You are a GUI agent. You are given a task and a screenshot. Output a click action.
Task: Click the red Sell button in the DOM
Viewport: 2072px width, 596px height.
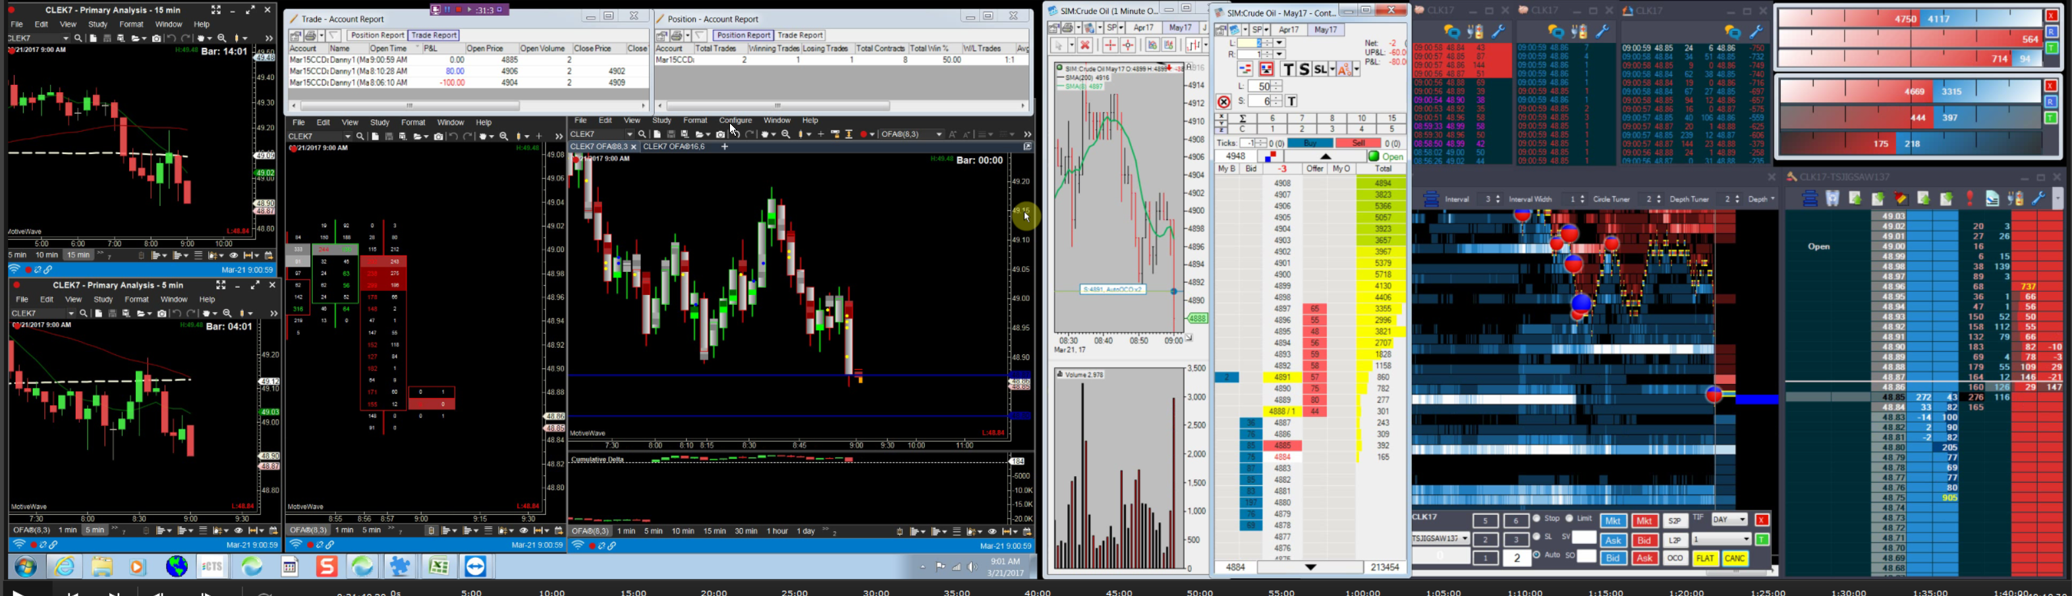tap(1358, 143)
